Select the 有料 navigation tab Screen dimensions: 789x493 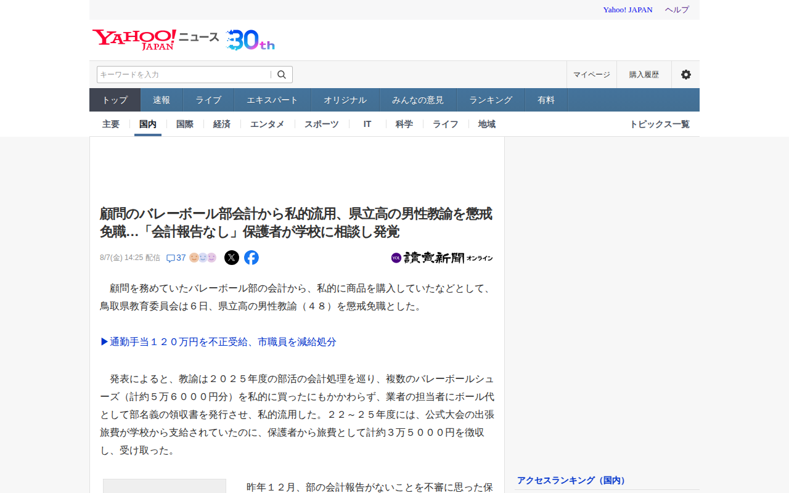[546, 100]
